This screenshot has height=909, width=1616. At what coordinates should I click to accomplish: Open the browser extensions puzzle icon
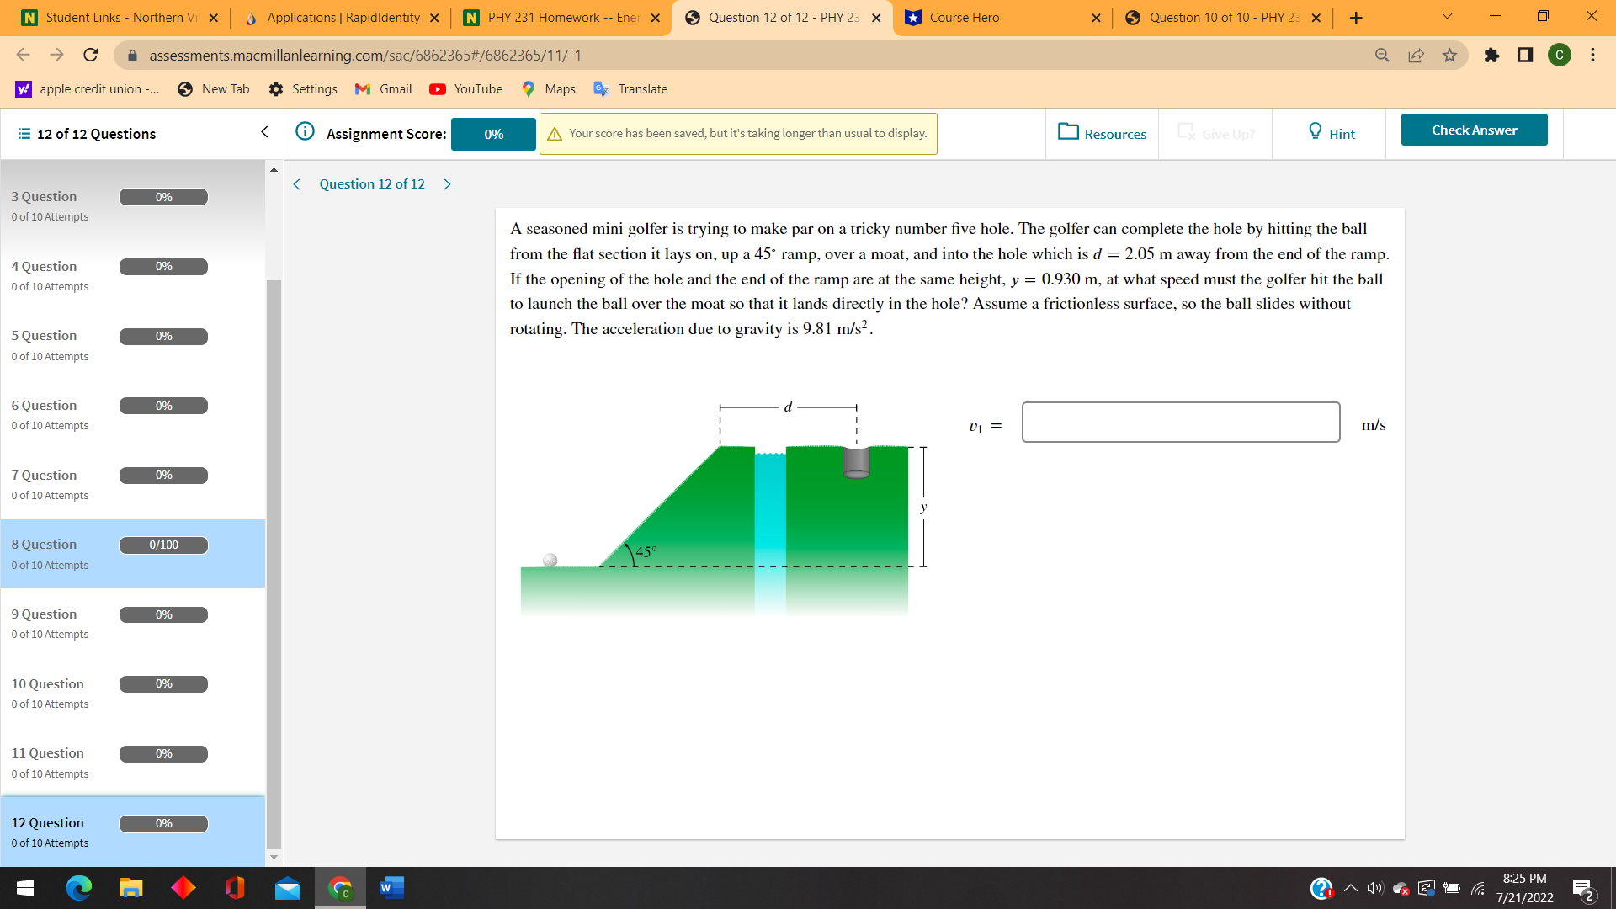tap(1491, 56)
